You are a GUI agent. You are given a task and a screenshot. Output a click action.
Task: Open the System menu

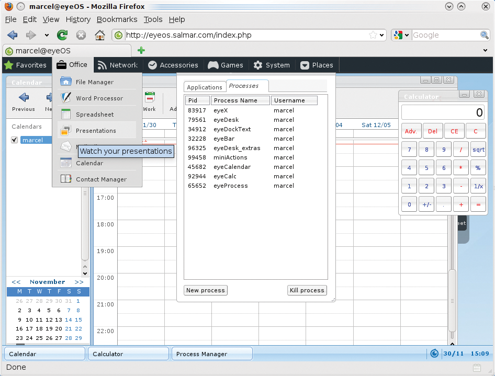point(272,65)
